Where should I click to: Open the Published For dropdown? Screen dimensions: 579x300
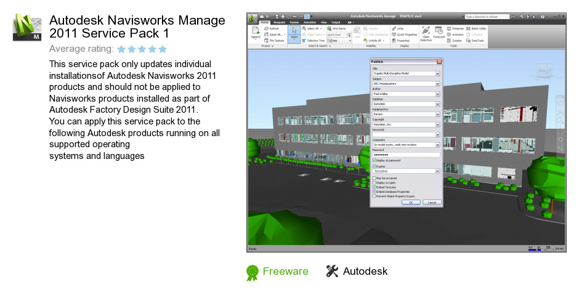[437, 114]
